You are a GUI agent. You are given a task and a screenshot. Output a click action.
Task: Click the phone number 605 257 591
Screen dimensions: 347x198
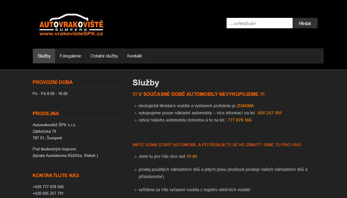pos(270,113)
